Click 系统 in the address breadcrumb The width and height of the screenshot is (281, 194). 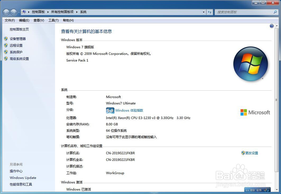[x=83, y=12]
